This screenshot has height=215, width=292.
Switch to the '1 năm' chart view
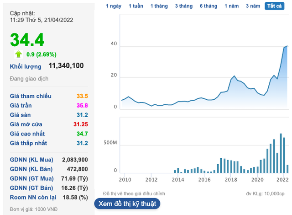click(x=233, y=6)
